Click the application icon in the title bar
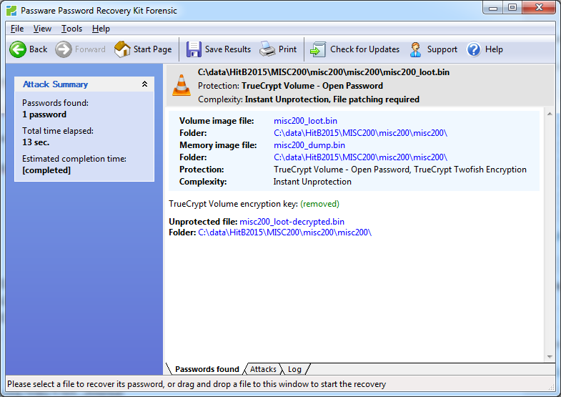The height and width of the screenshot is (397, 561). click(x=11, y=11)
